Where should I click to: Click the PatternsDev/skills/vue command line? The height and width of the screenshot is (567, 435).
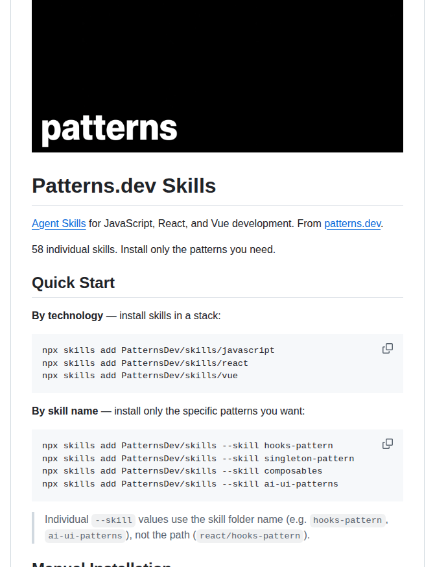pos(140,376)
